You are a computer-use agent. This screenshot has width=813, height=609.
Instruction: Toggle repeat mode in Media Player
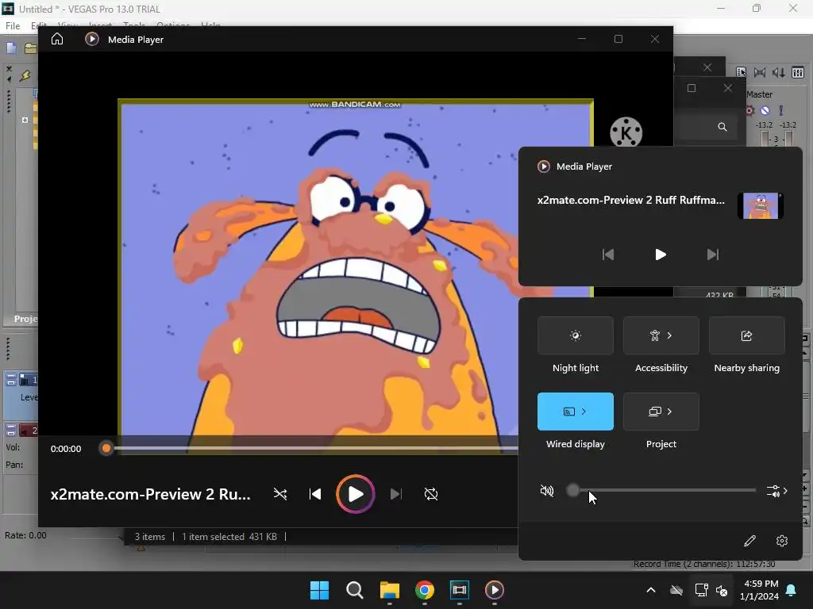click(x=431, y=494)
